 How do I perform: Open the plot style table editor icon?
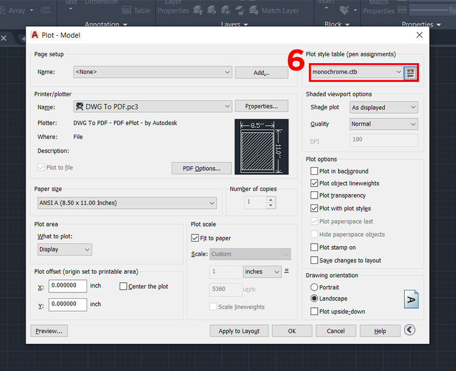point(410,72)
